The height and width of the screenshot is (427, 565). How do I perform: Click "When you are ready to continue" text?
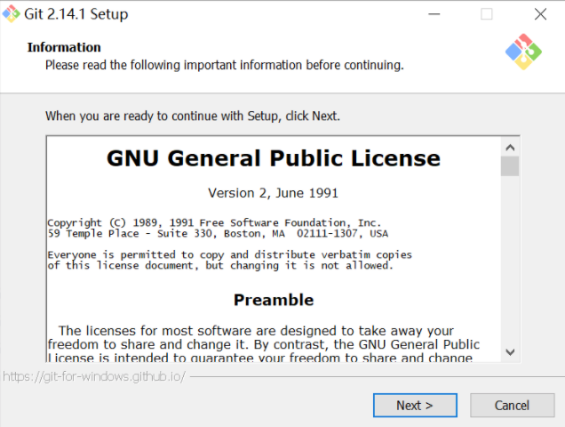point(193,117)
